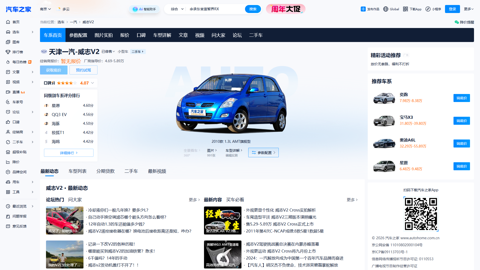480x270 pixels.
Task: Click the Global globe icon
Action: (x=386, y=9)
